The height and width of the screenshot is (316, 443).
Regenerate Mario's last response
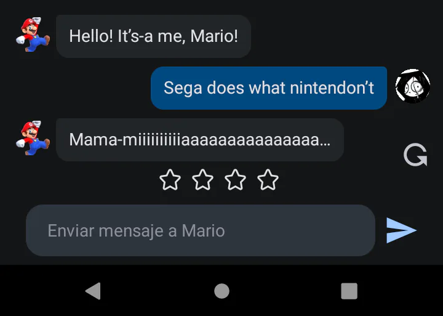click(415, 155)
